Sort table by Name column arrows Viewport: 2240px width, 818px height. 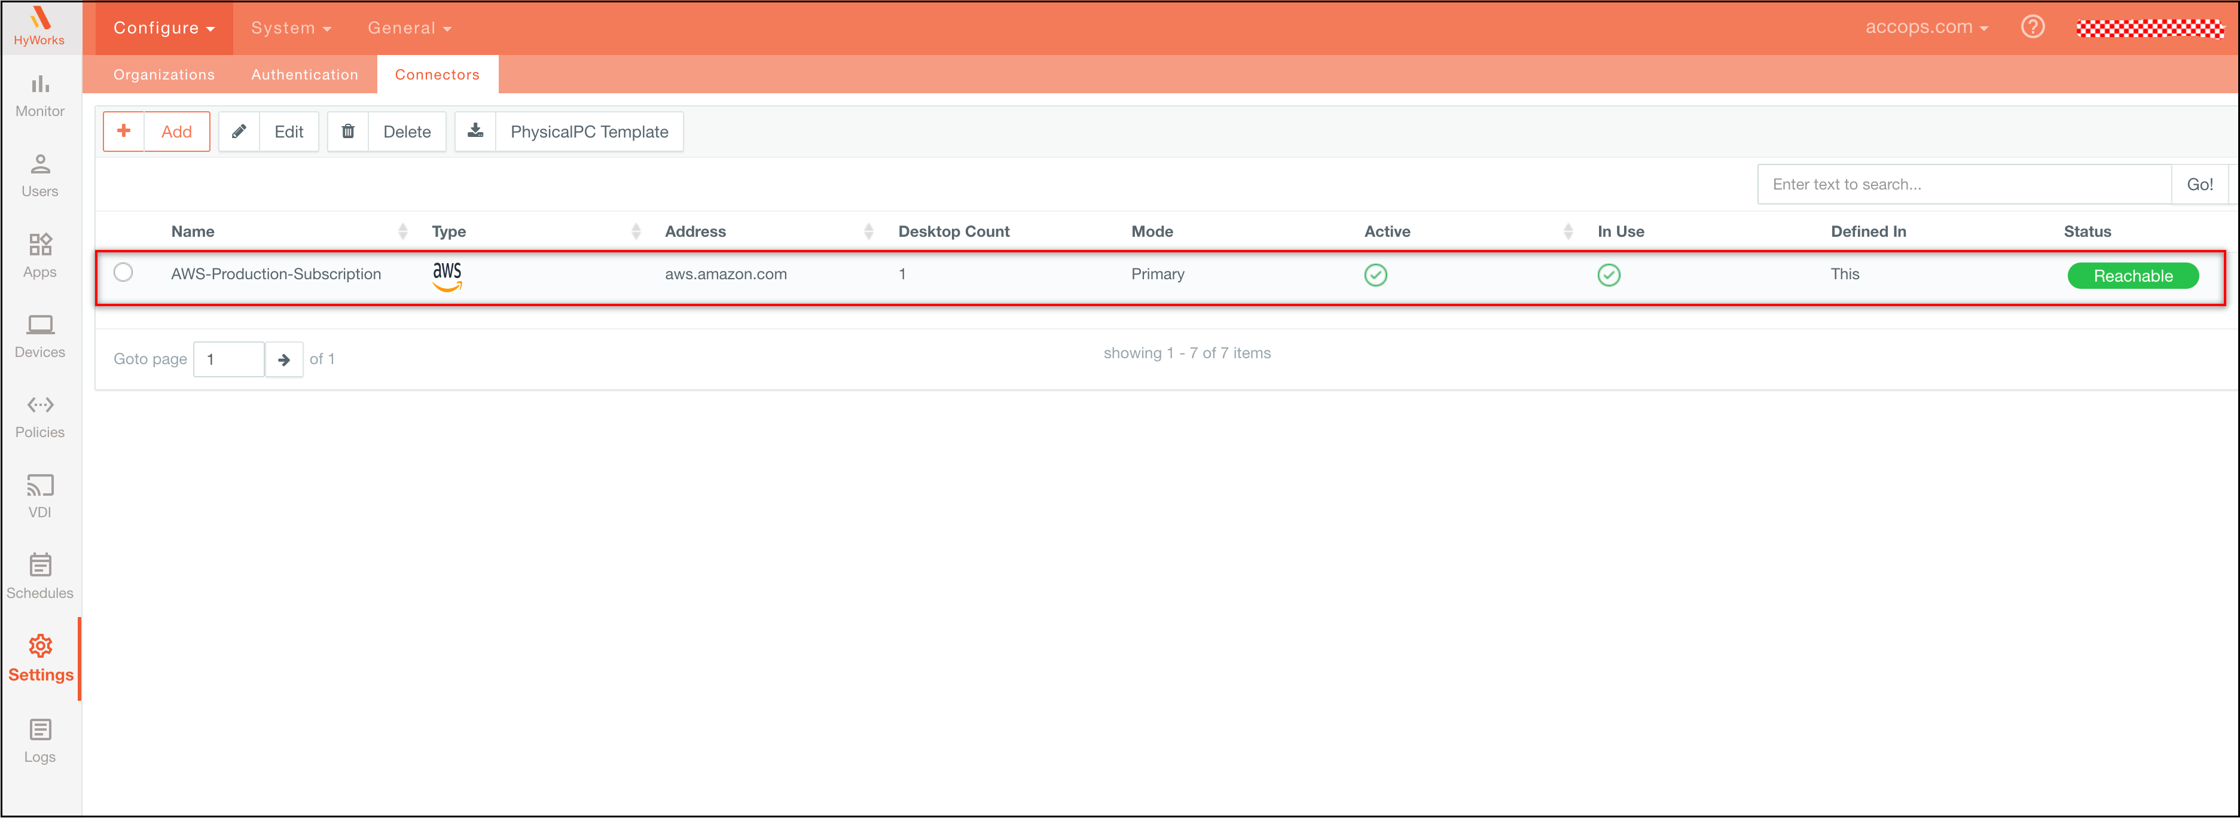click(402, 231)
